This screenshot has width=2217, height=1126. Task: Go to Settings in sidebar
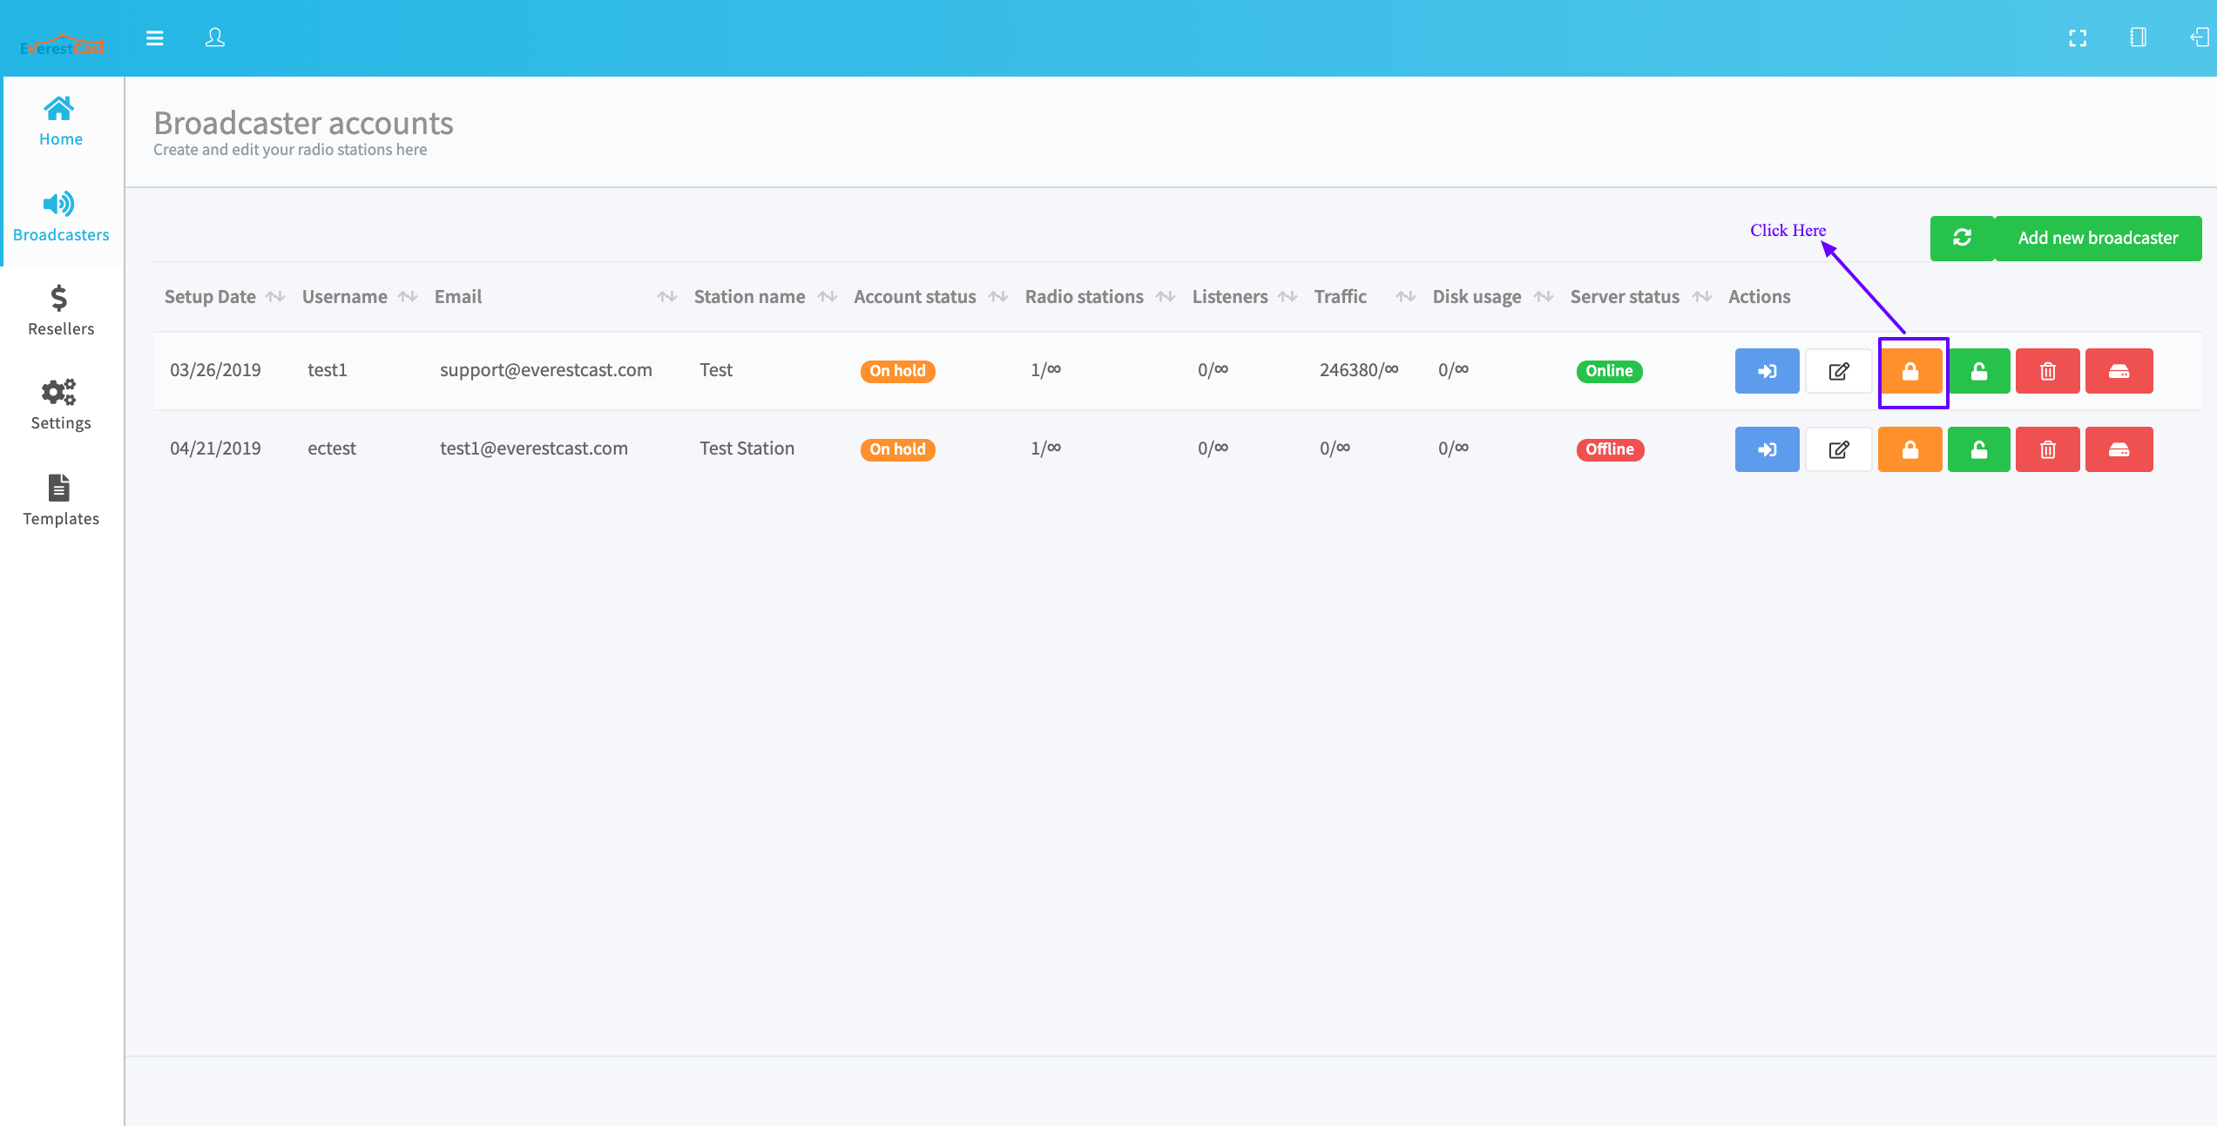point(60,405)
